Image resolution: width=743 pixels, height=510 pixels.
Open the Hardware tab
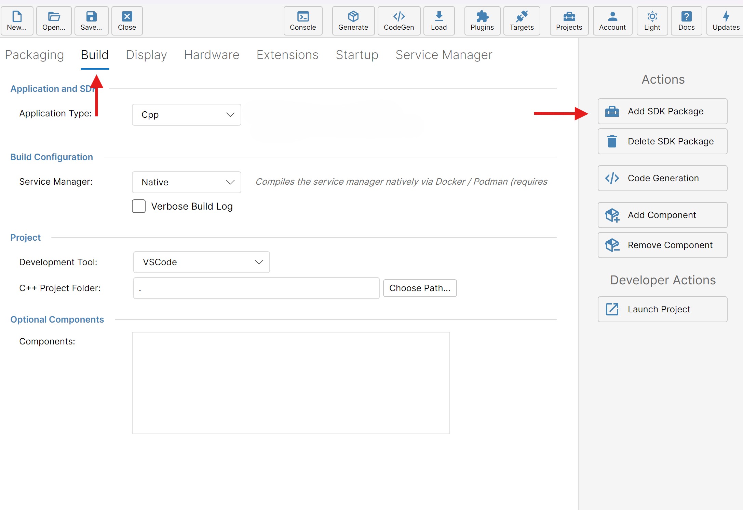212,55
